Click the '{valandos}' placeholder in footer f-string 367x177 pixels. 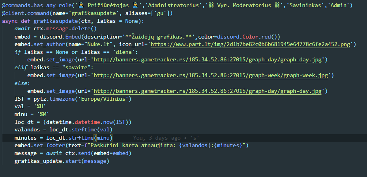(195, 146)
